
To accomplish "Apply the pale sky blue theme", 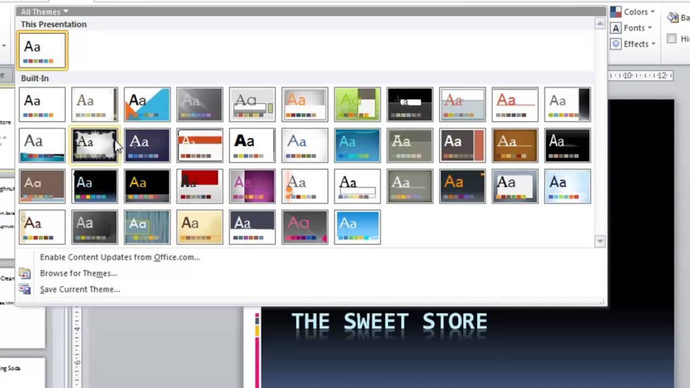I will coord(568,186).
